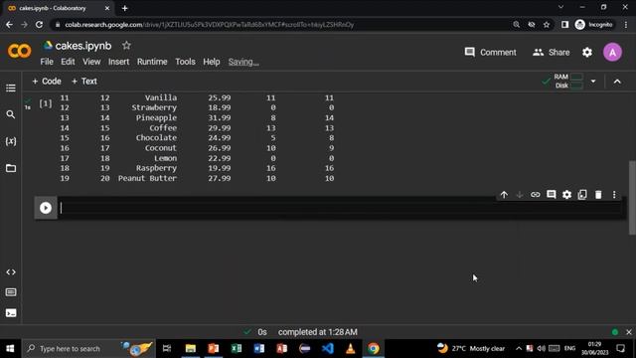Open a new browser tab
Image resolution: width=636 pixels, height=358 pixels.
pyautogui.click(x=125, y=8)
